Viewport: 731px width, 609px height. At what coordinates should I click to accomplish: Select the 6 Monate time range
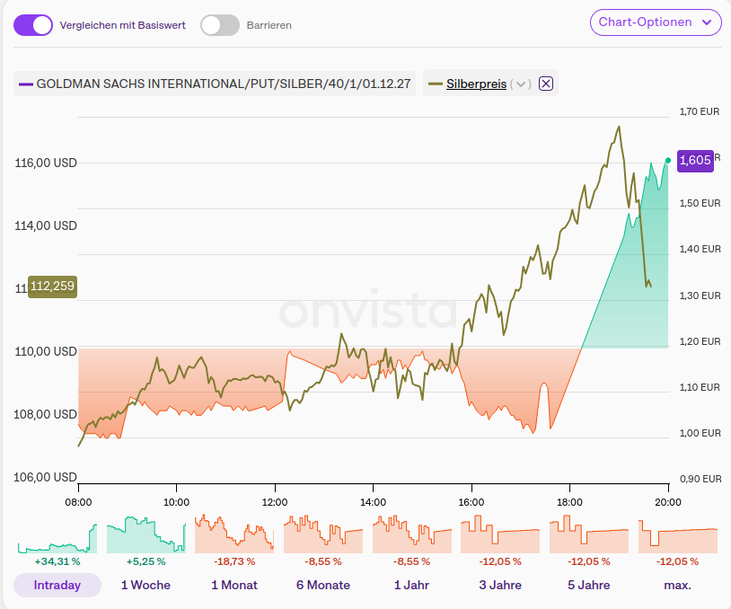click(323, 585)
